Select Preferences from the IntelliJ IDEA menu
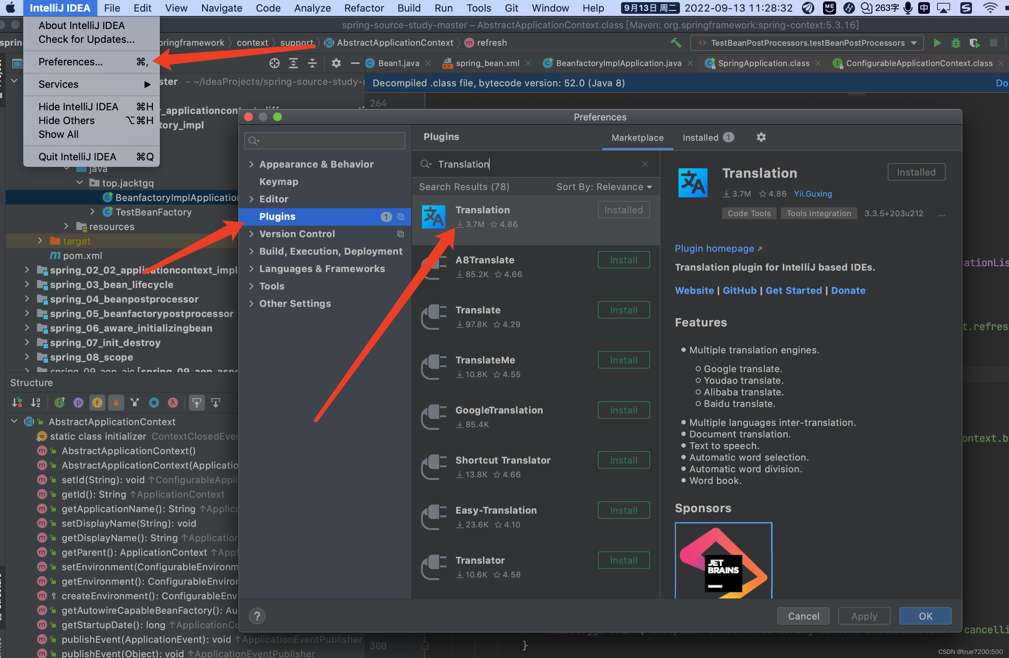The image size is (1009, 658). [x=70, y=62]
